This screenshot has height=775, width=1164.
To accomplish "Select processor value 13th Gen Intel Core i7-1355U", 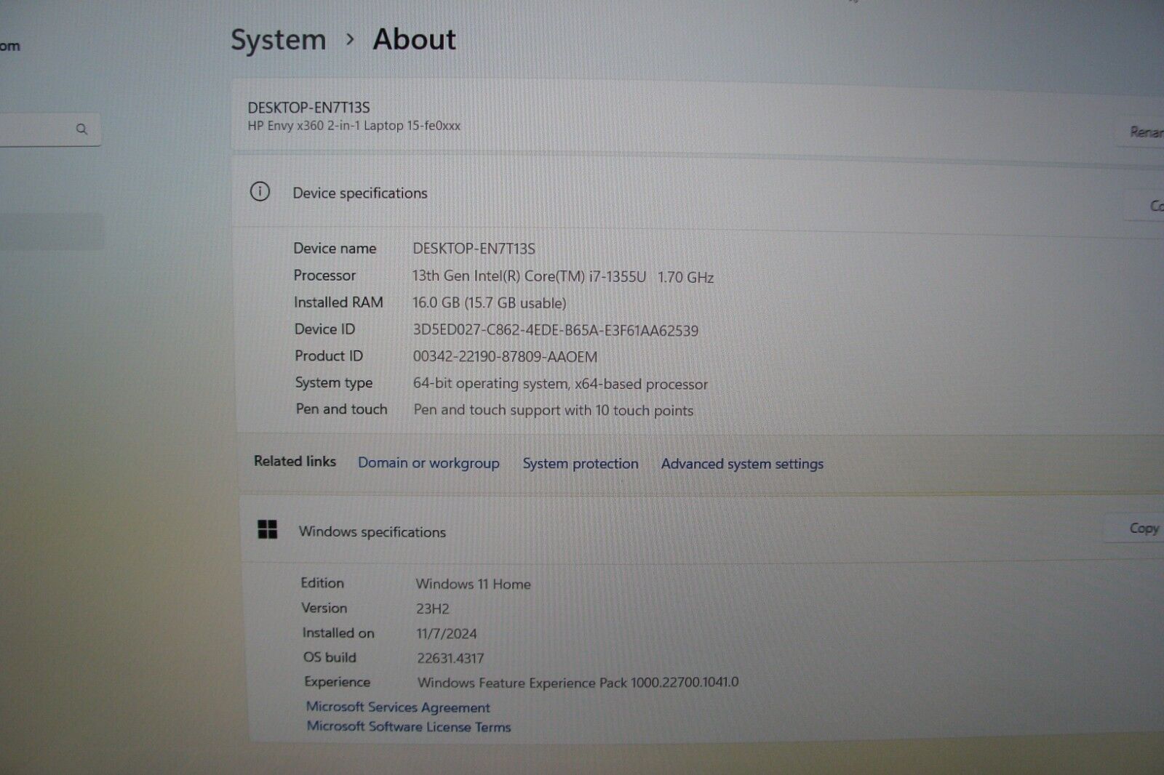I will (x=563, y=276).
